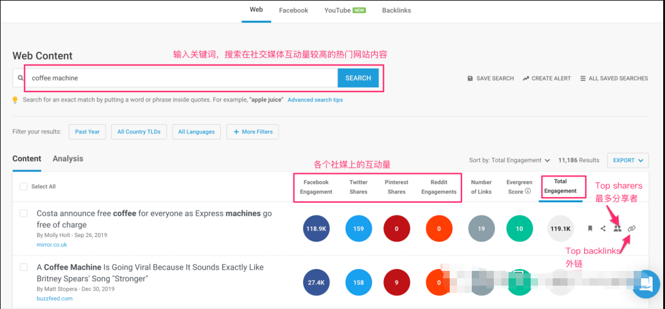Click the bookmark icon on the Costa article

(590, 229)
